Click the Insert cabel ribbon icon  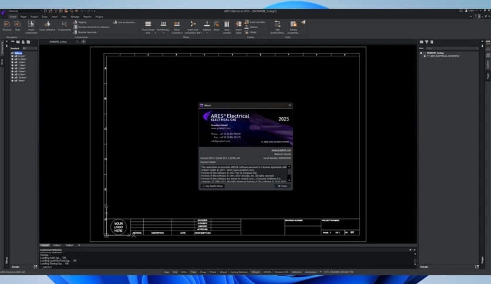point(238,24)
